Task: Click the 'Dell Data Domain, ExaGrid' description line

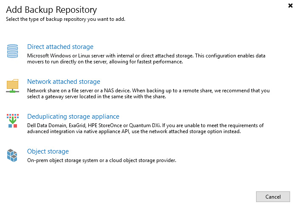Action: click(x=145, y=125)
